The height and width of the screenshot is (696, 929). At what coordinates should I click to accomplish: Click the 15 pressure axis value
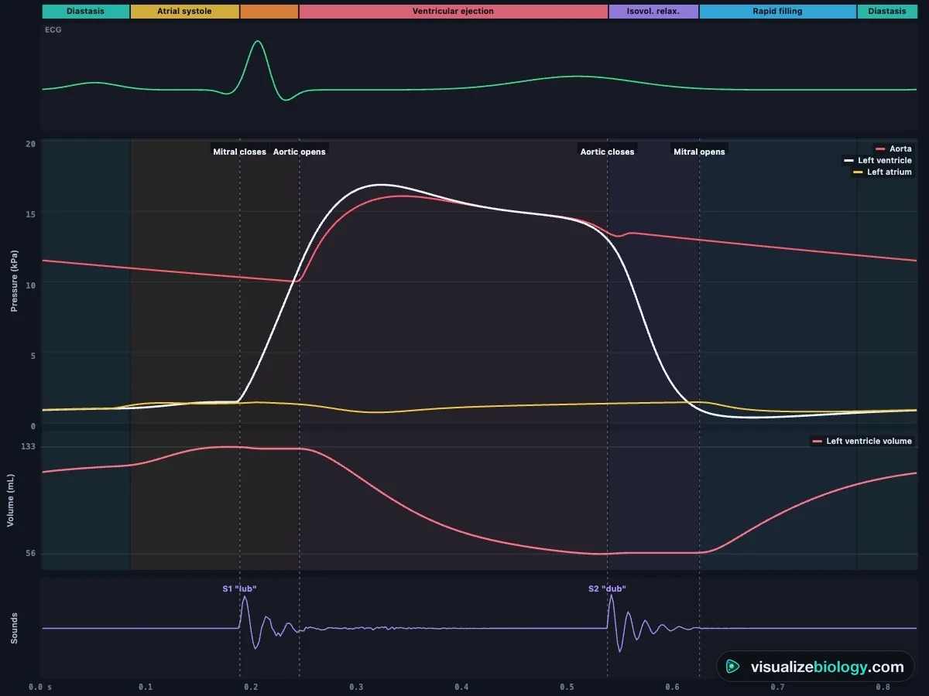[30, 213]
